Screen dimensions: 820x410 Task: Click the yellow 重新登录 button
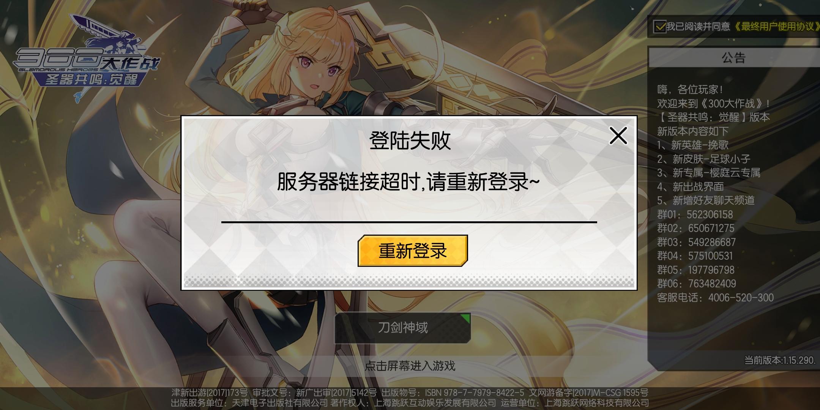pyautogui.click(x=413, y=251)
